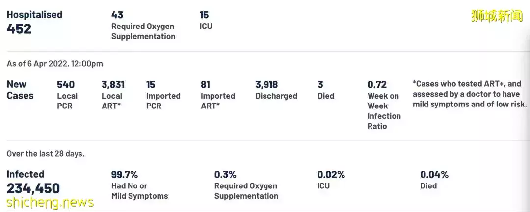This screenshot has height=212, width=530.
Task: Click the 'As of 6 Apr 2022' date text
Action: (x=55, y=64)
